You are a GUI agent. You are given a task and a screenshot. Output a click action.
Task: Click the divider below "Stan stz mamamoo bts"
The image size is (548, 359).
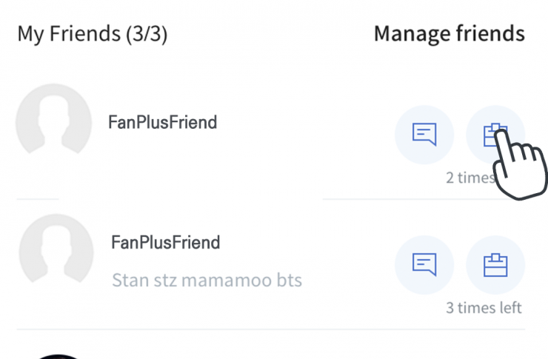tap(270, 329)
